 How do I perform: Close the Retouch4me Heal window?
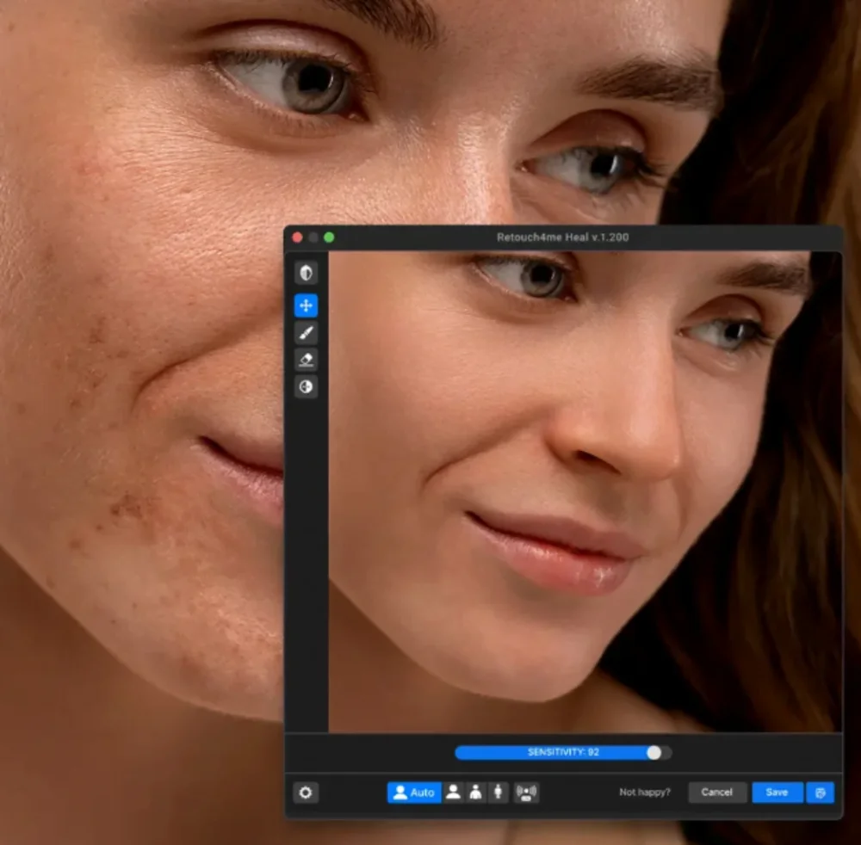coord(298,237)
